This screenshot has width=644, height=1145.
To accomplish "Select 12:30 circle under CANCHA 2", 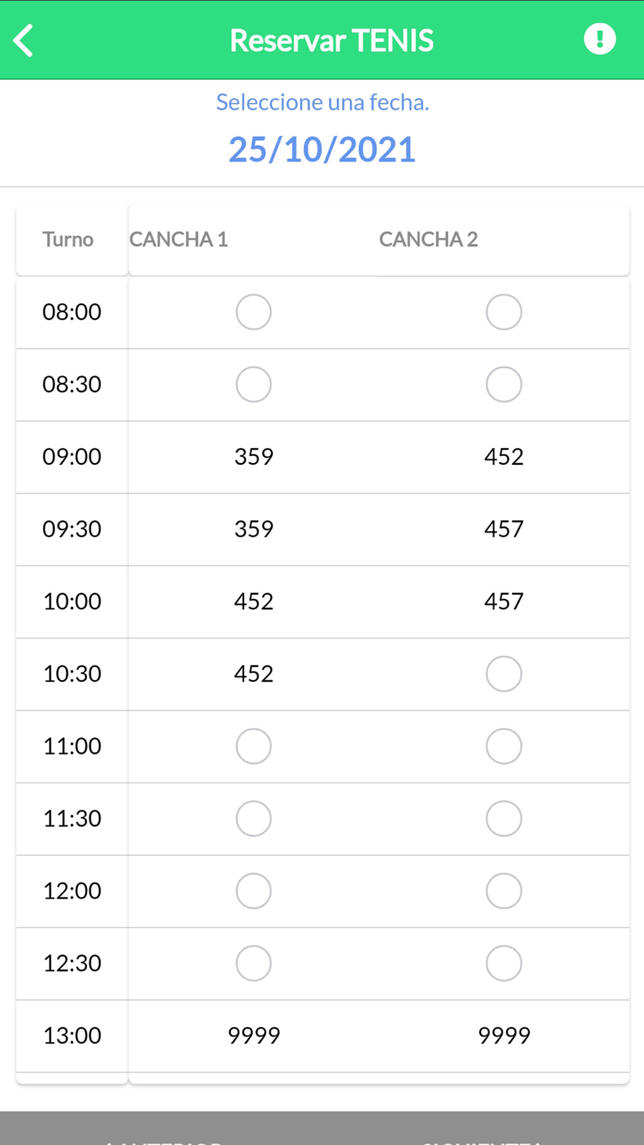I will (504, 963).
